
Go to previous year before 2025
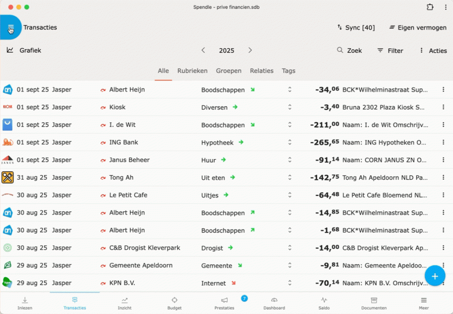[203, 50]
